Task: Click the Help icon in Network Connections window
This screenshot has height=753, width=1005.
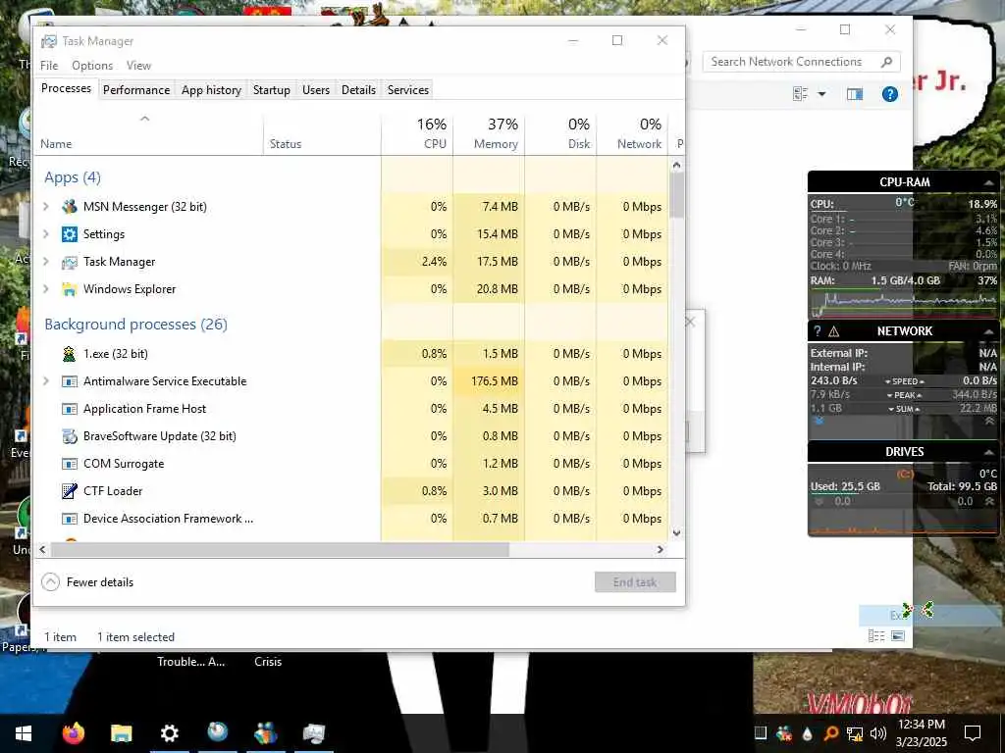Action: pyautogui.click(x=889, y=94)
